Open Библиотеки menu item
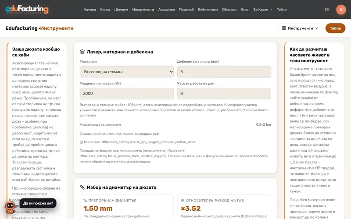The image size is (351, 219). pos(208,9)
